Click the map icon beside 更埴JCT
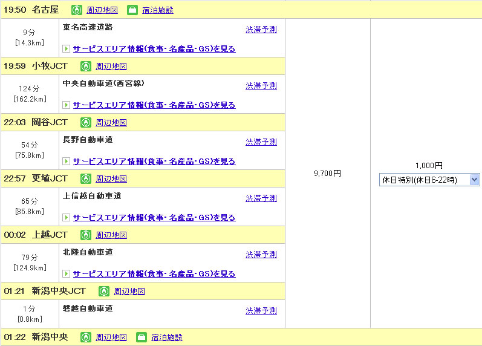This screenshot has width=482, height=346. pyautogui.click(x=86, y=178)
